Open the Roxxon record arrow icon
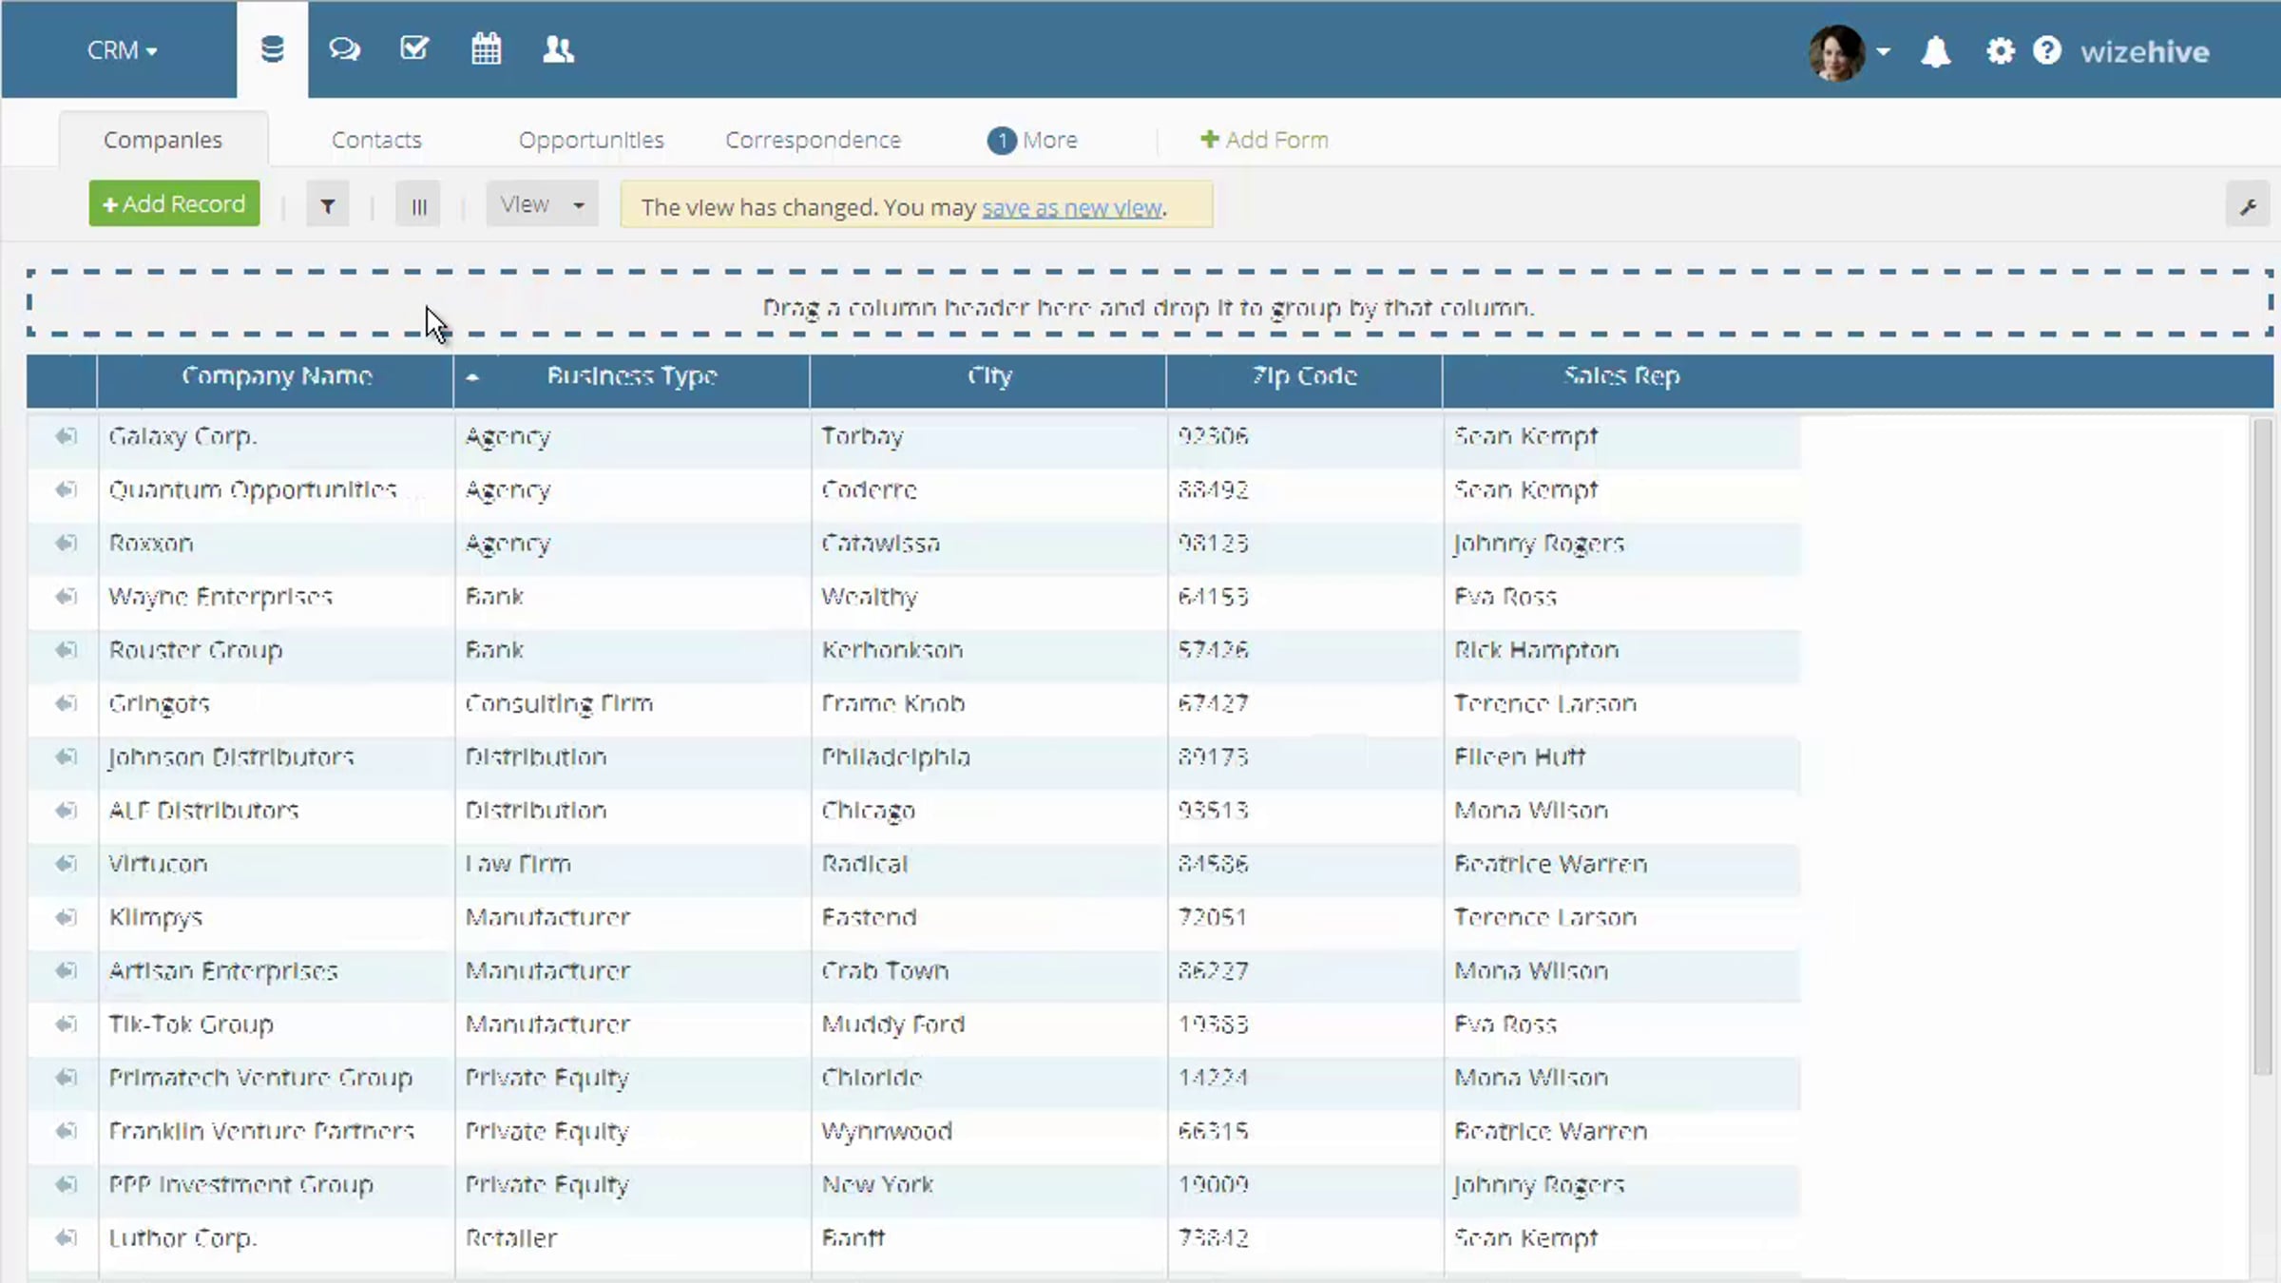The height and width of the screenshot is (1283, 2281). [x=65, y=543]
